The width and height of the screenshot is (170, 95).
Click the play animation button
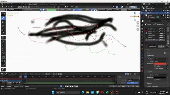click(x=73, y=86)
